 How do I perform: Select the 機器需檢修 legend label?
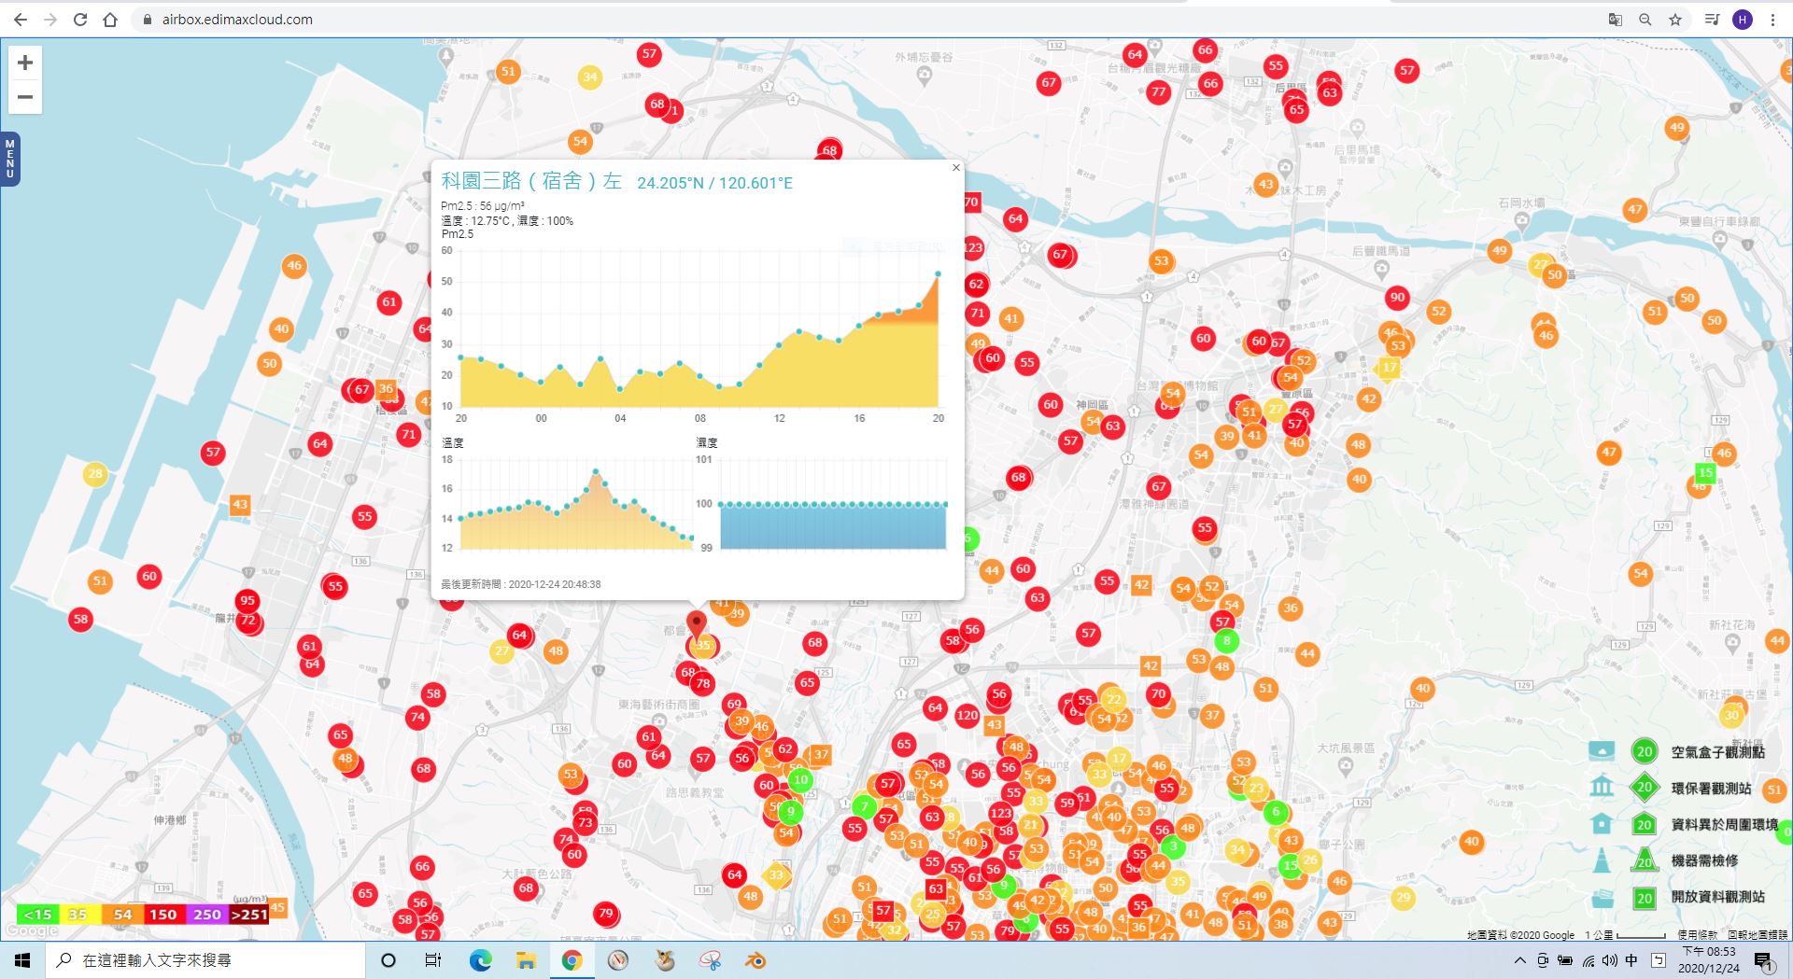1705,860
